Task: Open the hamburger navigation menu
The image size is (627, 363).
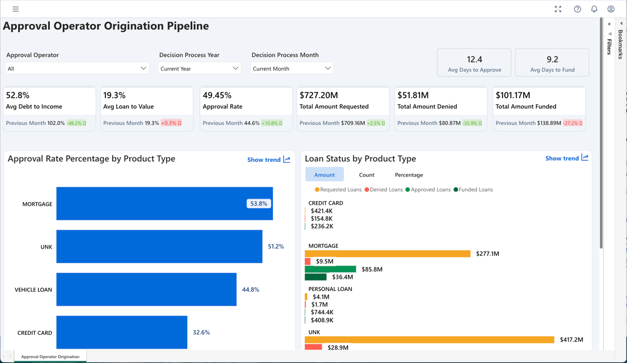Action: (x=16, y=9)
